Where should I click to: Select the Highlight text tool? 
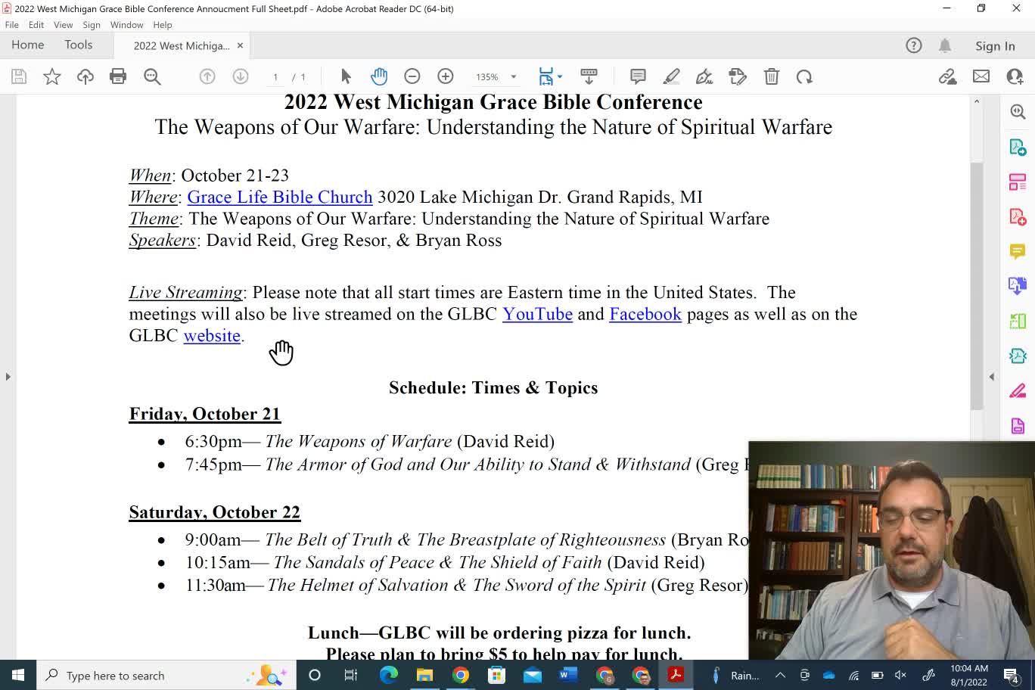[x=671, y=76]
